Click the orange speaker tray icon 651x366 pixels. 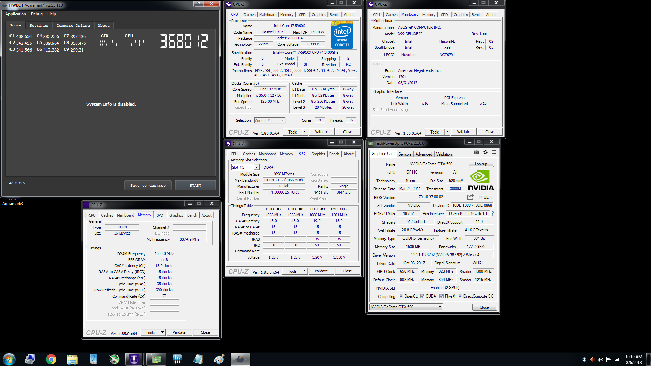(592, 360)
